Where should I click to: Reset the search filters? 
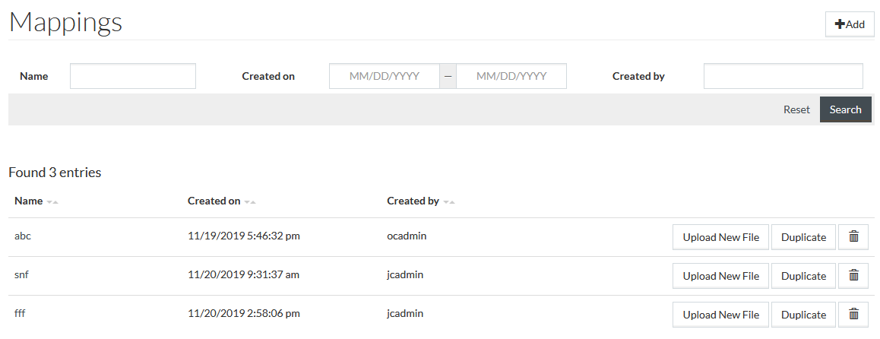pos(796,109)
